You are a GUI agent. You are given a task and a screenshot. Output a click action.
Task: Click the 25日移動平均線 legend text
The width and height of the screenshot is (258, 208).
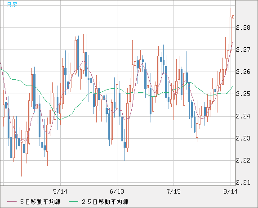tap(105, 202)
